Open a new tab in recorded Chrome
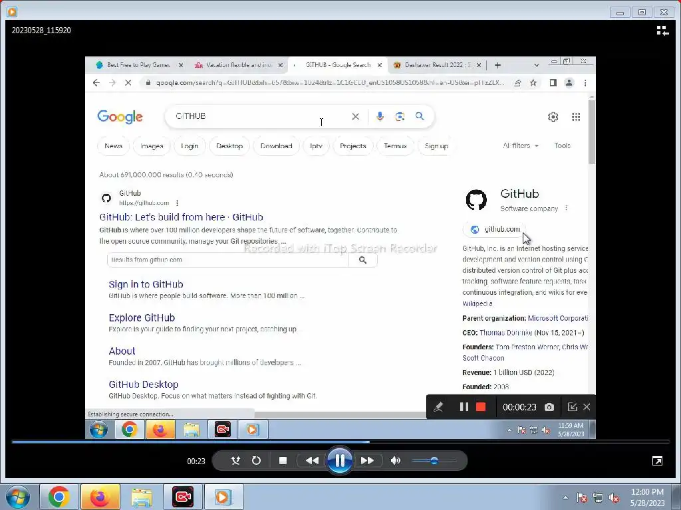Image resolution: width=681 pixels, height=510 pixels. (497, 65)
